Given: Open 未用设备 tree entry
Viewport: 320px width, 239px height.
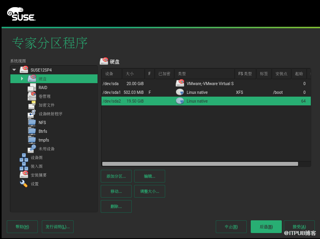Looking at the screenshot, I should (x=47, y=149).
